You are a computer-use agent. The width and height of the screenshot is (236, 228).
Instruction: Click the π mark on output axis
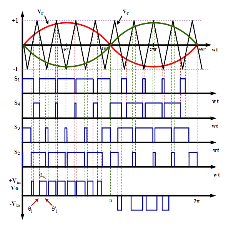point(111,201)
